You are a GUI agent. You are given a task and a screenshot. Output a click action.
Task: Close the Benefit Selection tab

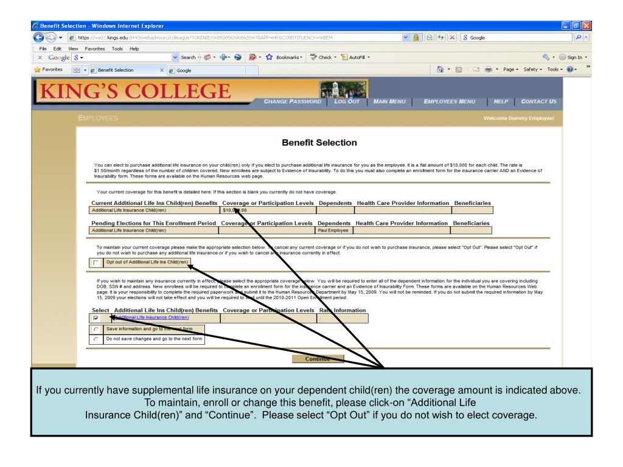[162, 71]
